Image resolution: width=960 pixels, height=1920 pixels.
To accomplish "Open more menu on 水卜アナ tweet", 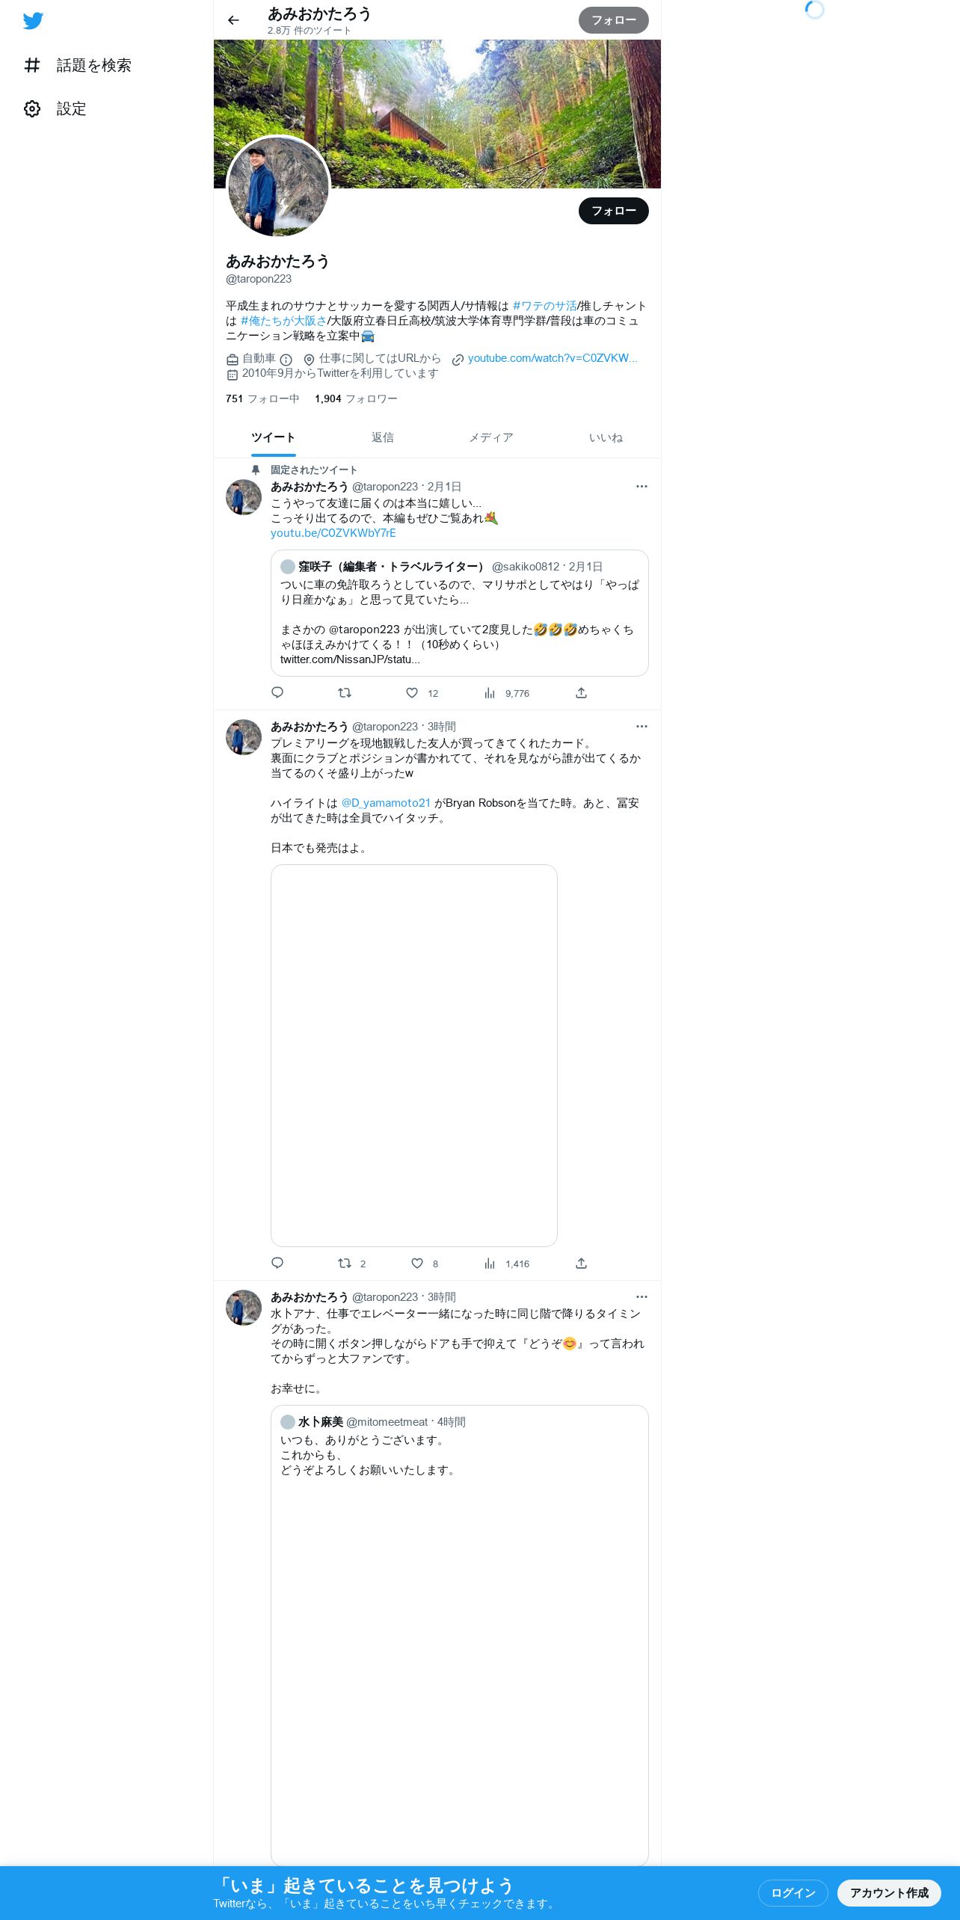I will pos(641,1296).
